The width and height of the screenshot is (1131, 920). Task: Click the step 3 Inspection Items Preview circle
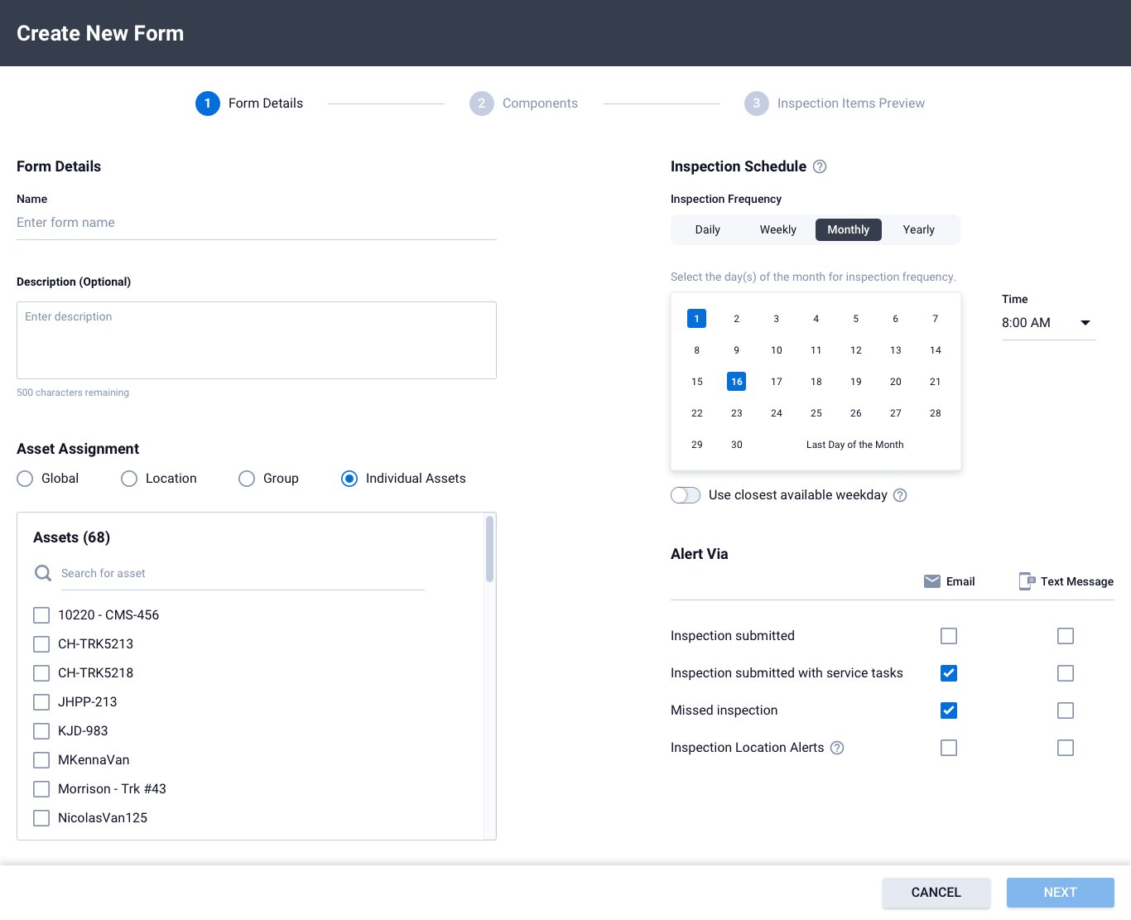click(756, 103)
